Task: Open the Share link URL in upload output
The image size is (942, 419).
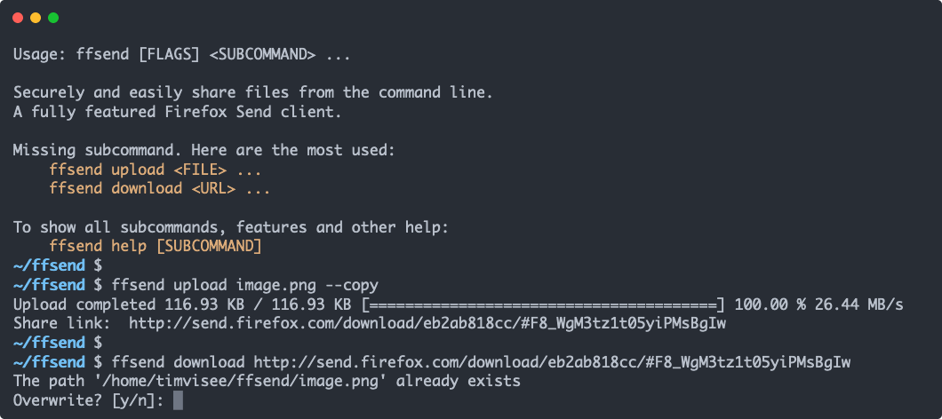Action: pos(427,324)
